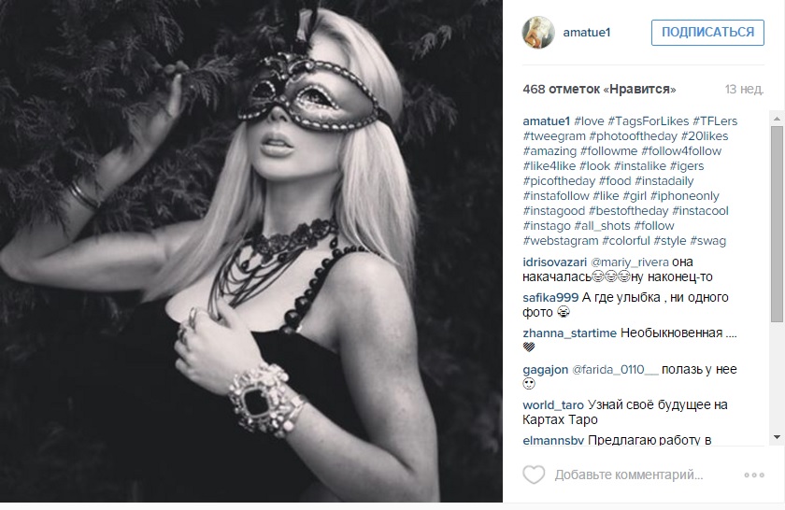Screen dimensions: 785x510
Task: Click the @farida_0110__ mention
Action: coord(615,370)
